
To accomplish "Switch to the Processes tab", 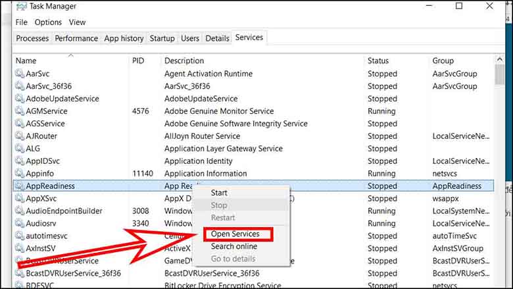I will tap(32, 38).
